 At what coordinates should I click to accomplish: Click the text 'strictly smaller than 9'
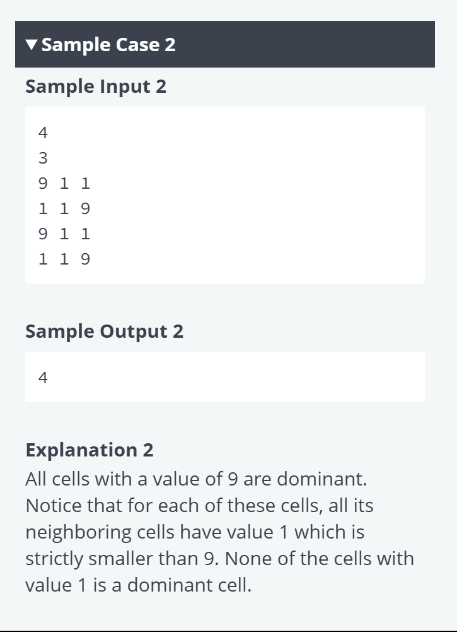click(122, 559)
